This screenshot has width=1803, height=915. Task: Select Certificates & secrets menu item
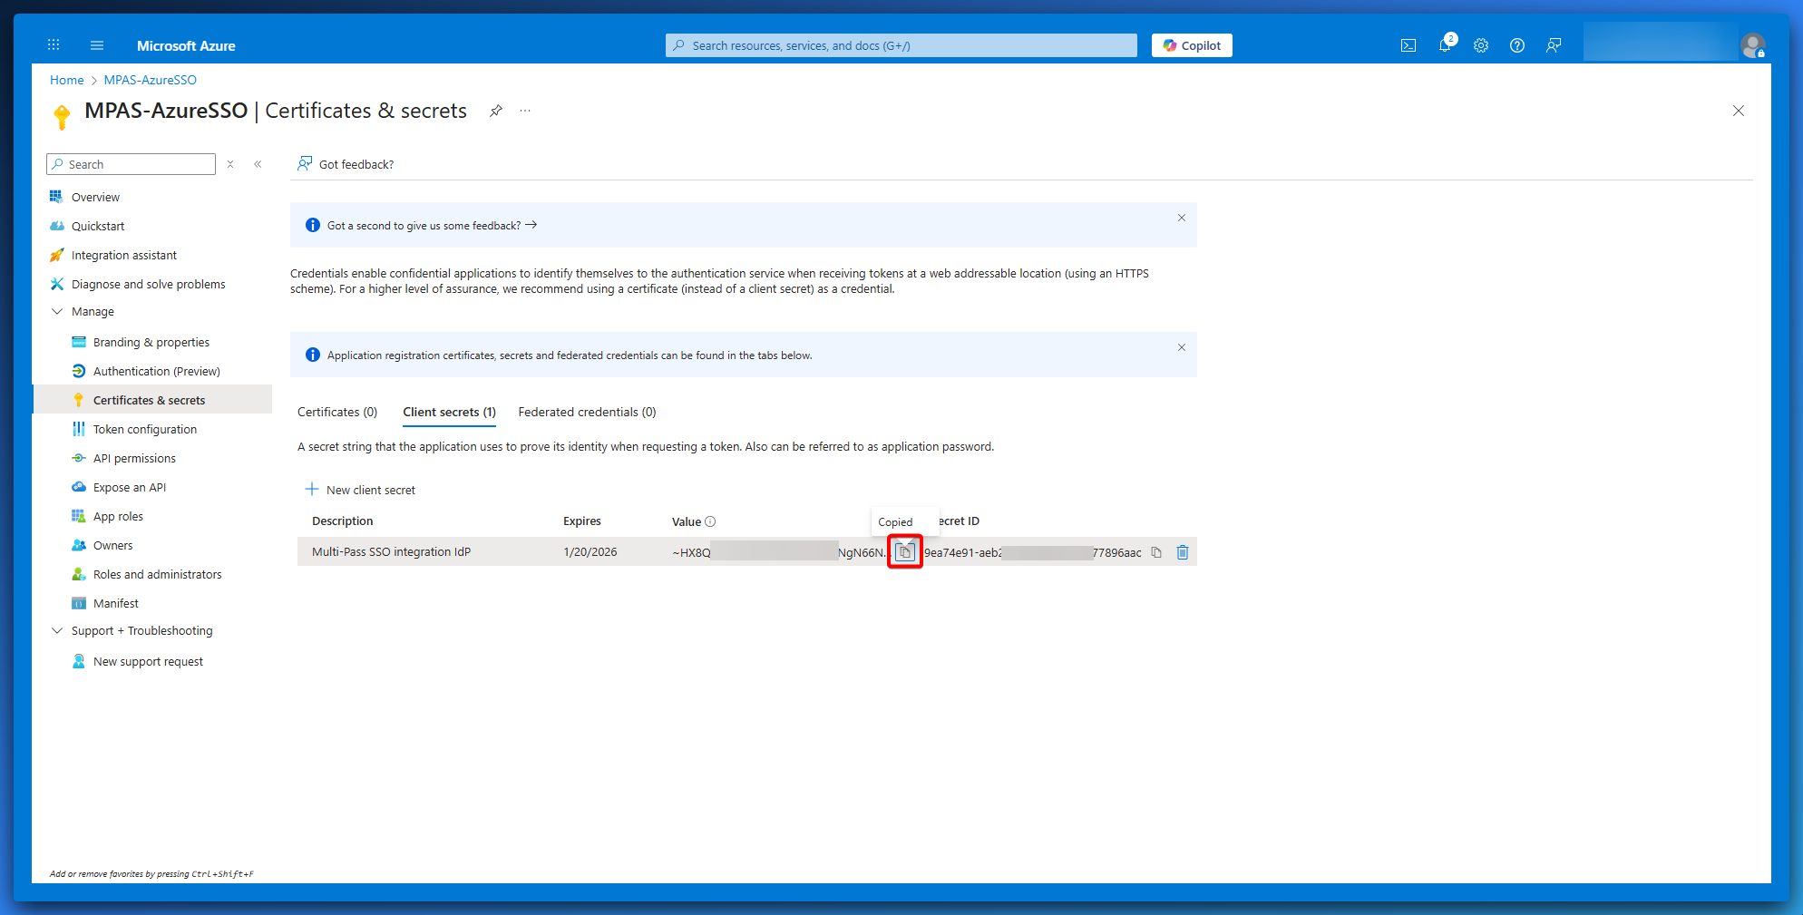[151, 400]
